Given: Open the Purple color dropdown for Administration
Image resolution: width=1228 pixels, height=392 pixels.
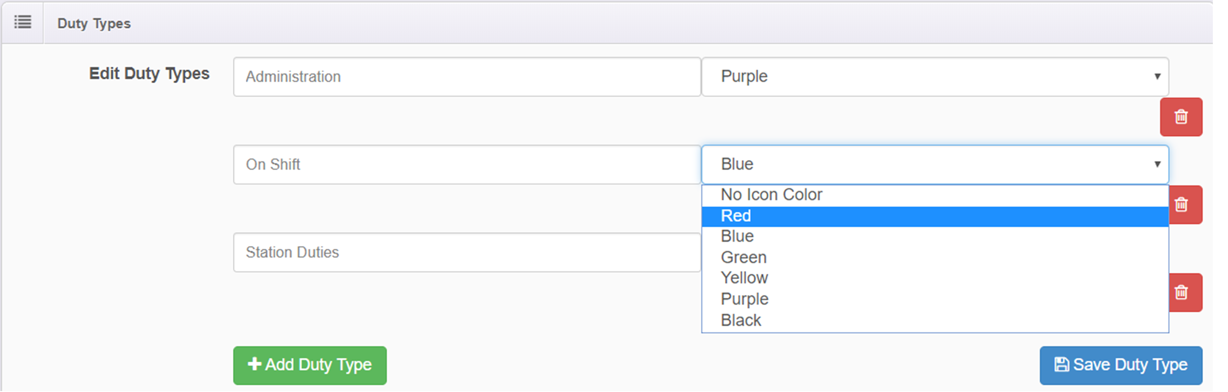Looking at the screenshot, I should pyautogui.click(x=934, y=77).
